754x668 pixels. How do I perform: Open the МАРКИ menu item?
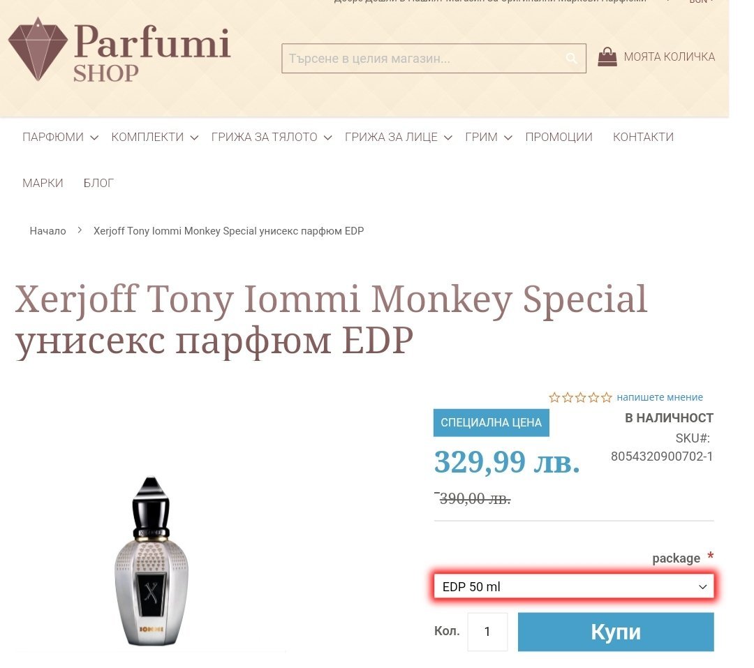[x=43, y=183]
